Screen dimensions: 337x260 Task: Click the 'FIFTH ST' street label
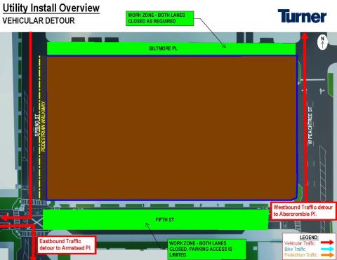tap(165, 219)
